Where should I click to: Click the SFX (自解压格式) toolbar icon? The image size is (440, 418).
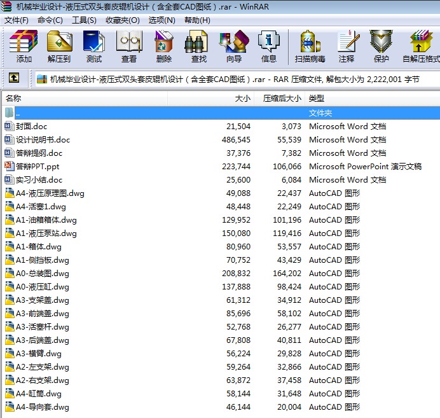421,41
